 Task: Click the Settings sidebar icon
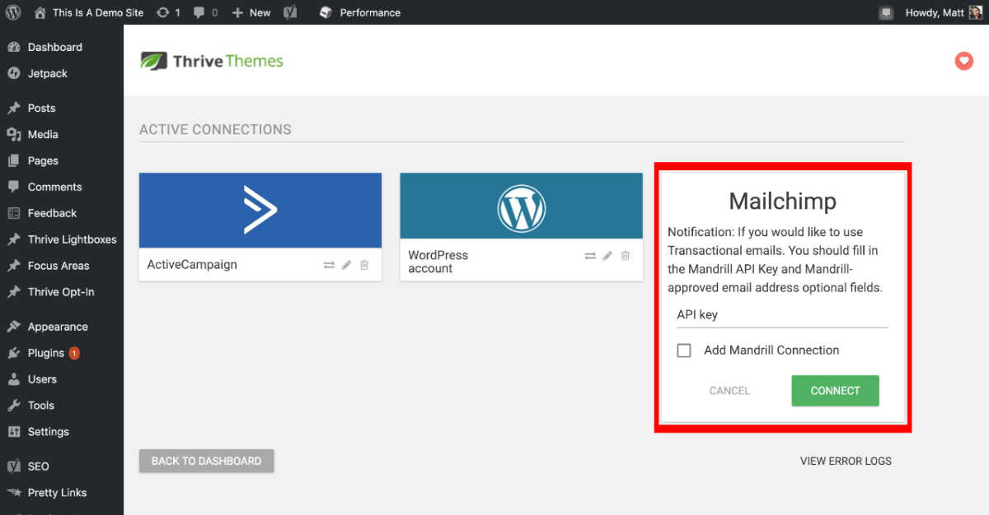13,432
